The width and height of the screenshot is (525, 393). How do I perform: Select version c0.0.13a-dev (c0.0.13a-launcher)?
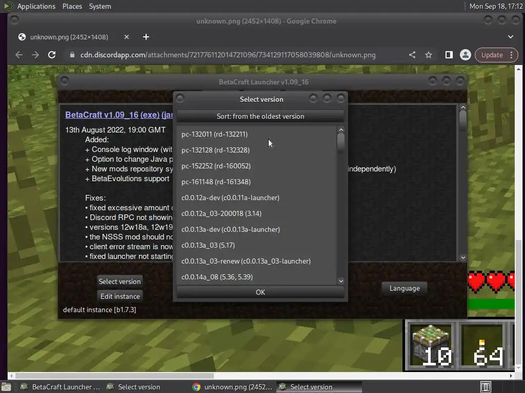[256, 229]
